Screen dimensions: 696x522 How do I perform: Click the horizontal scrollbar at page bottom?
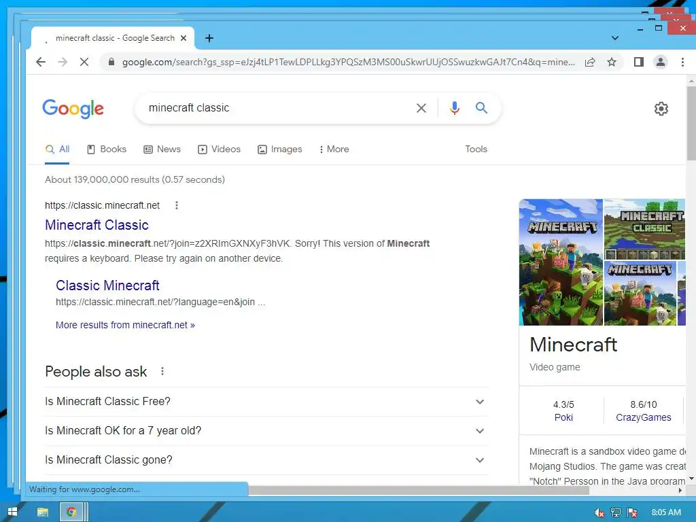(x=419, y=491)
